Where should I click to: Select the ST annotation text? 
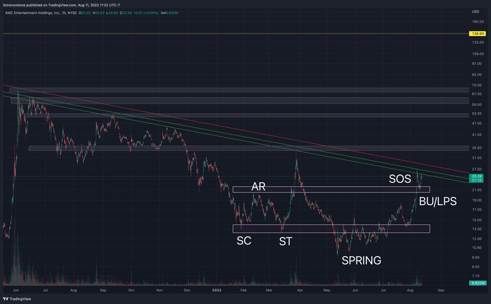coord(286,241)
